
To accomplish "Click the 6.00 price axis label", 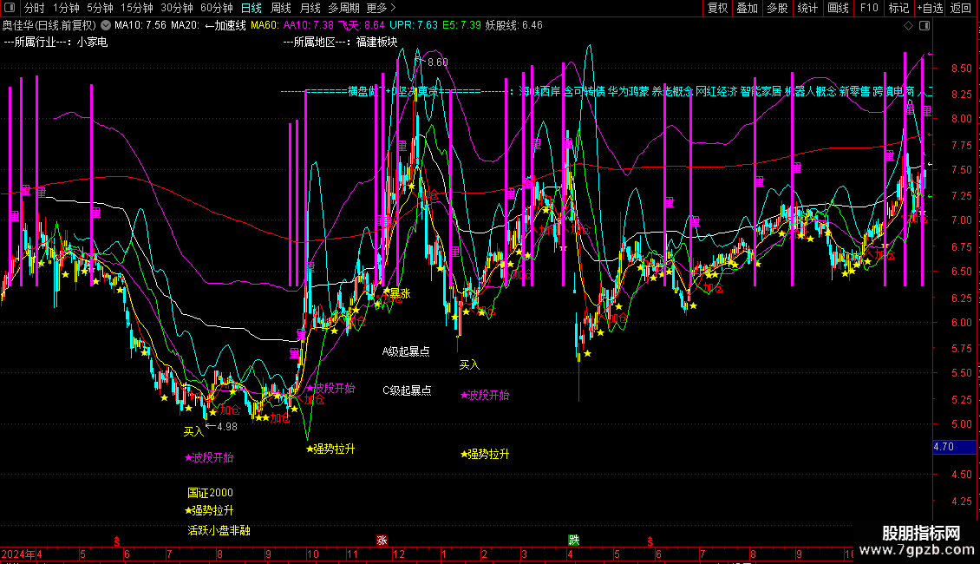I will 961,322.
